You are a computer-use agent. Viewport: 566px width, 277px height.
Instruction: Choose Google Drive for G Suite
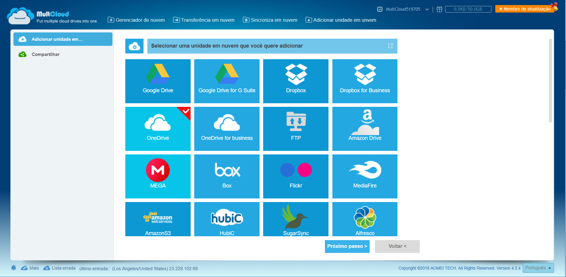227,81
